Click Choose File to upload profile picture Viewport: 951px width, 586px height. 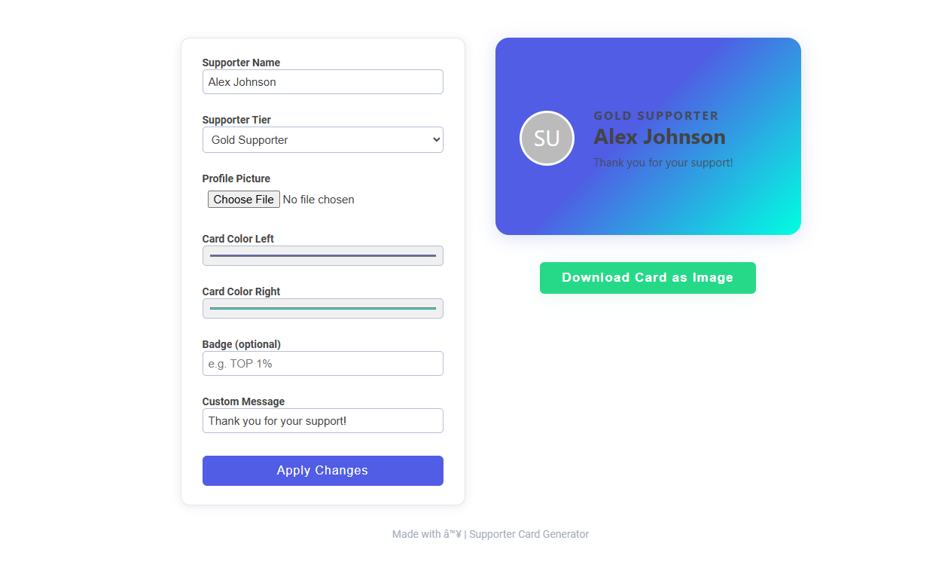pos(243,199)
